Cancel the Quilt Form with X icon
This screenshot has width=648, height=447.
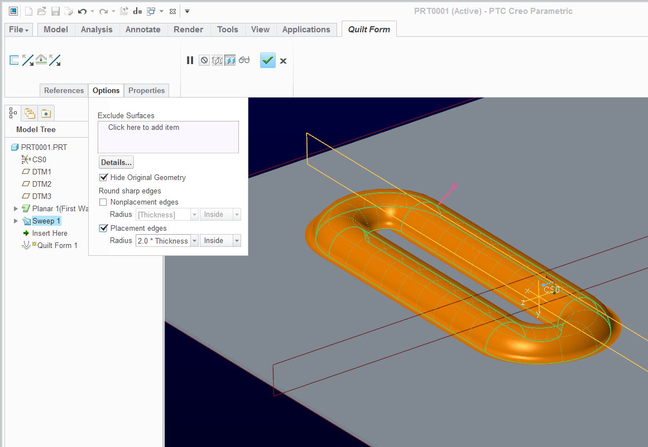pyautogui.click(x=283, y=61)
